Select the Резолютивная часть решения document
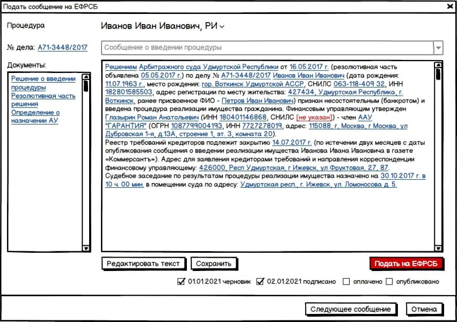The image size is (457, 322). click(x=43, y=100)
